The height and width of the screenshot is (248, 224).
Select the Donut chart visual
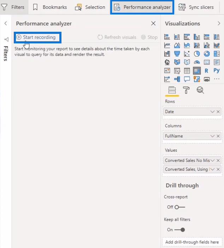pos(207,54)
